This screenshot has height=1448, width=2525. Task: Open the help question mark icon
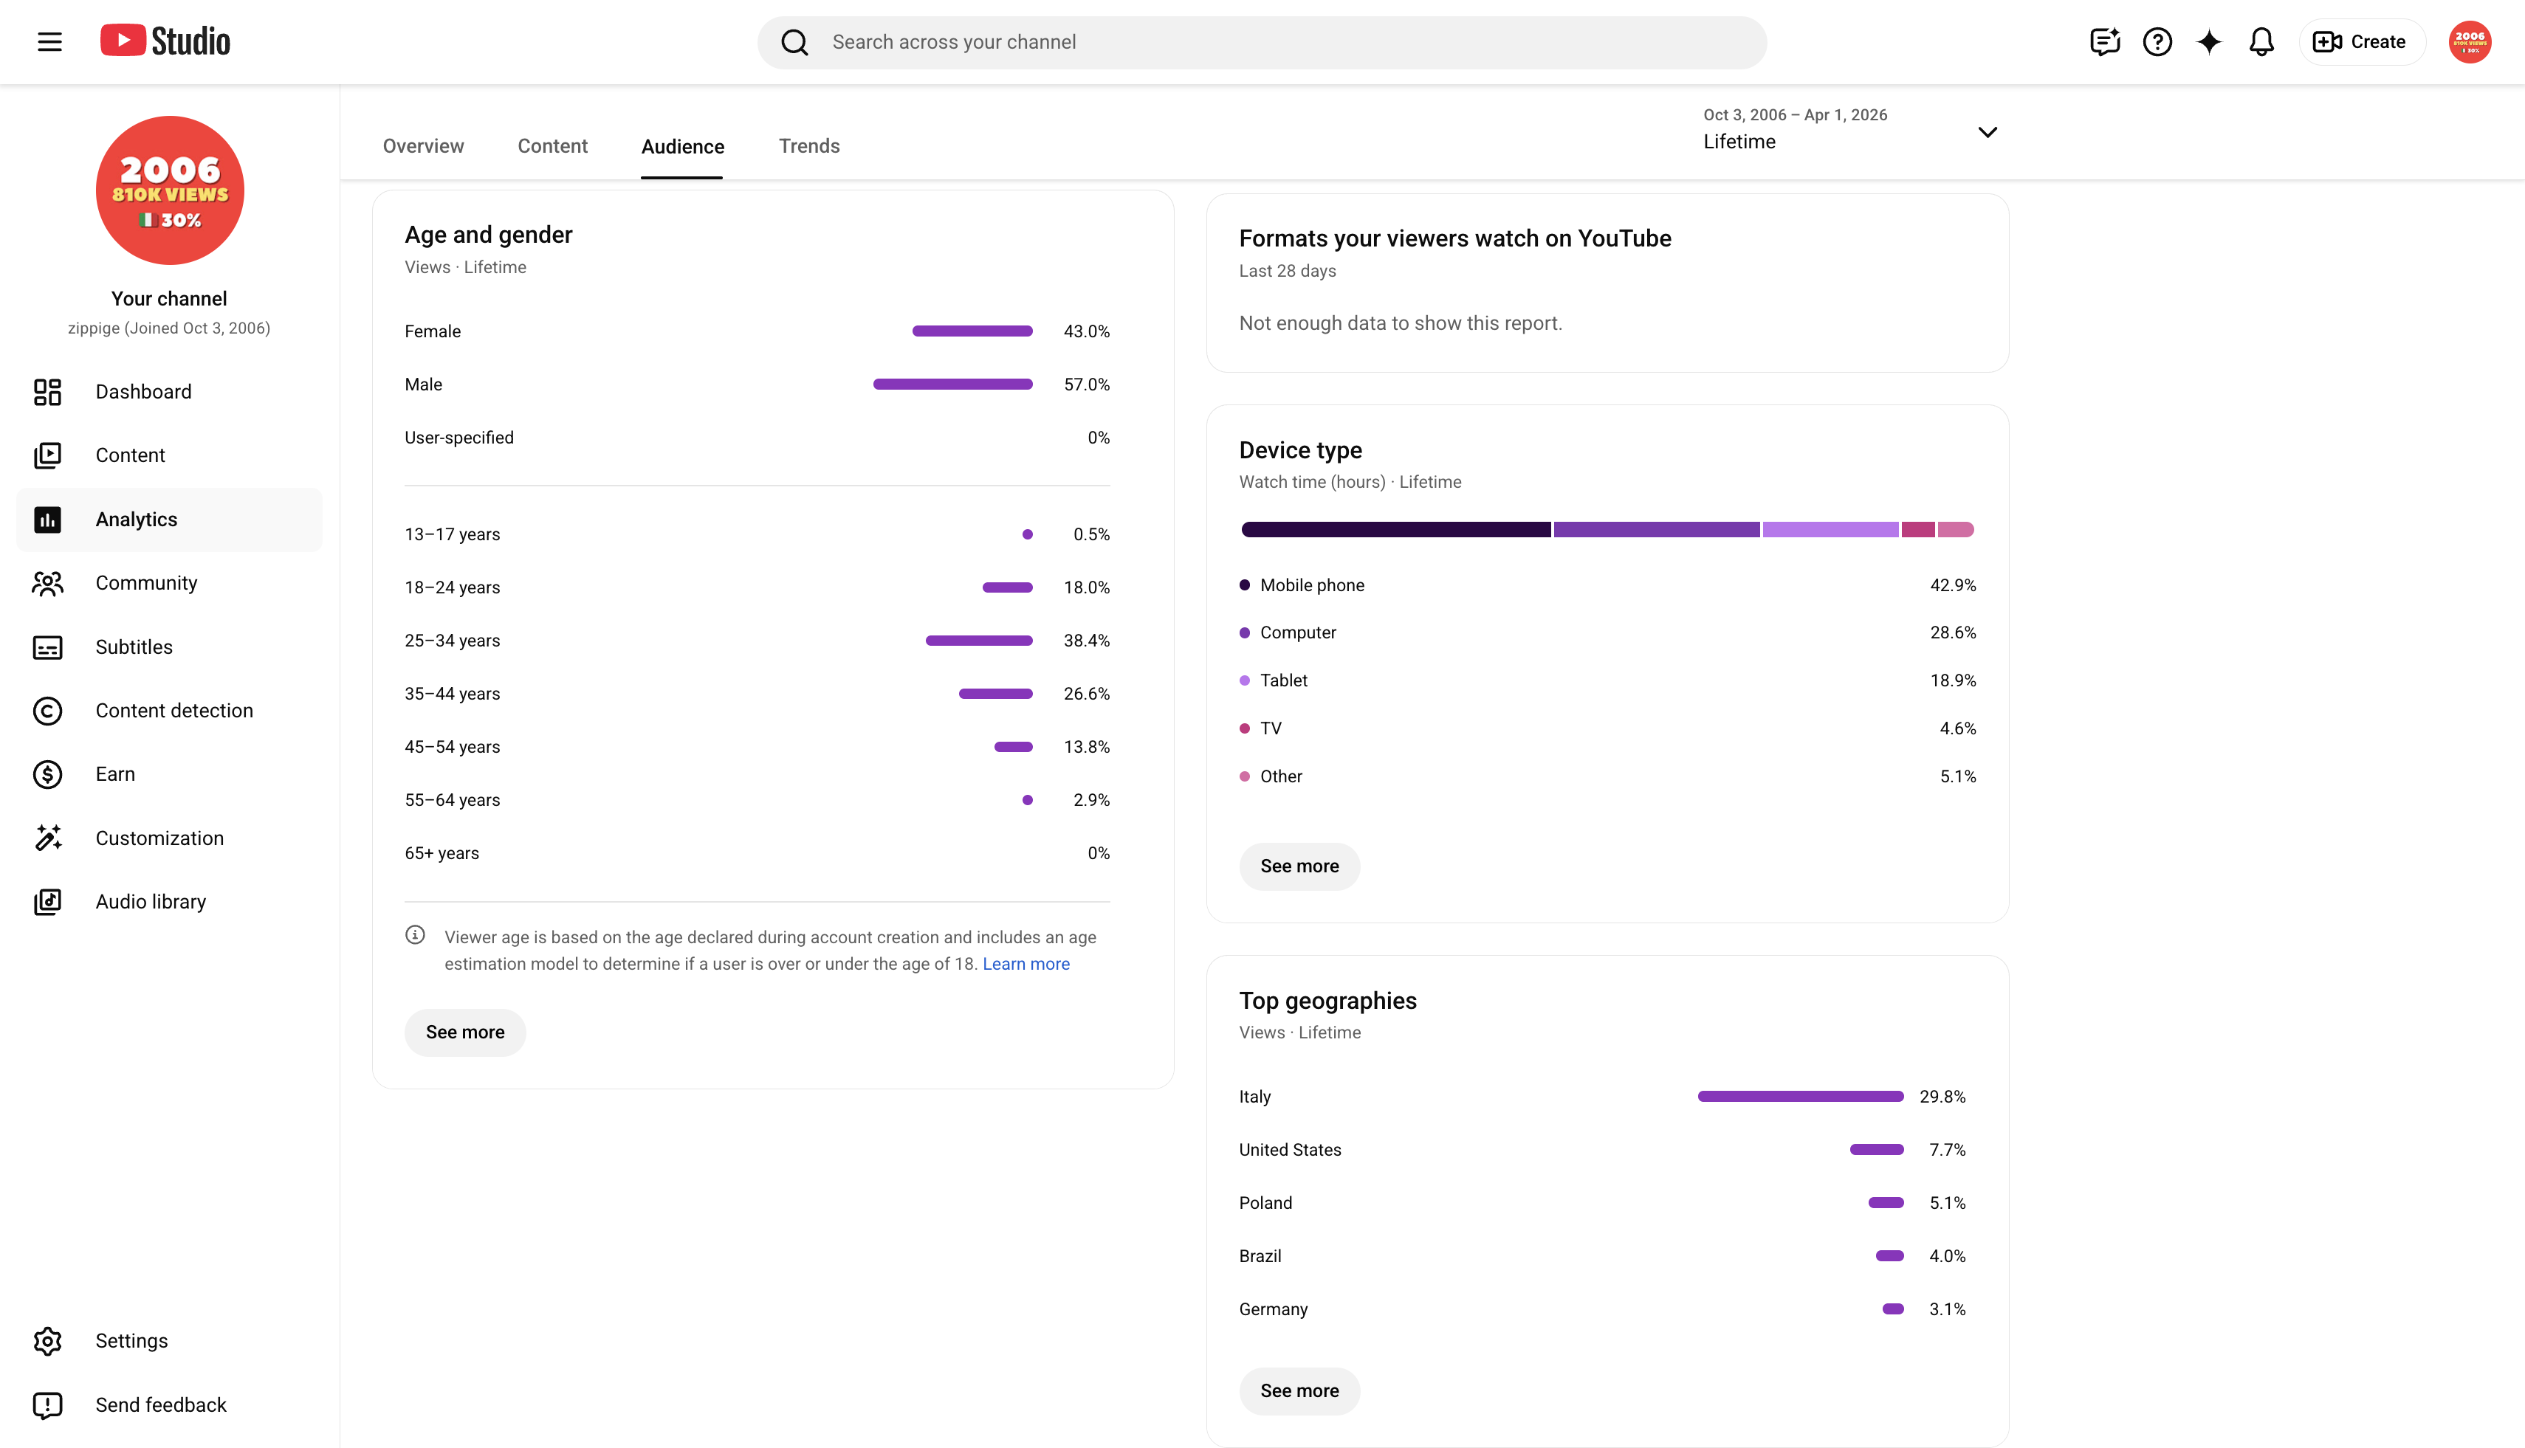(x=2157, y=42)
